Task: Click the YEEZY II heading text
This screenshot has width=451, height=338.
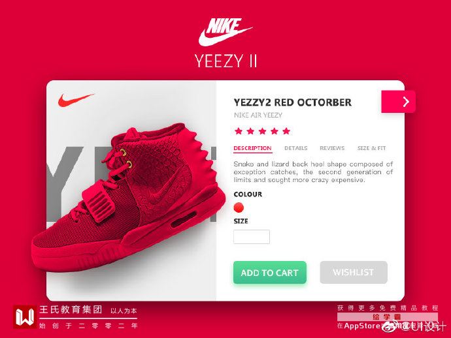Action: 225,61
